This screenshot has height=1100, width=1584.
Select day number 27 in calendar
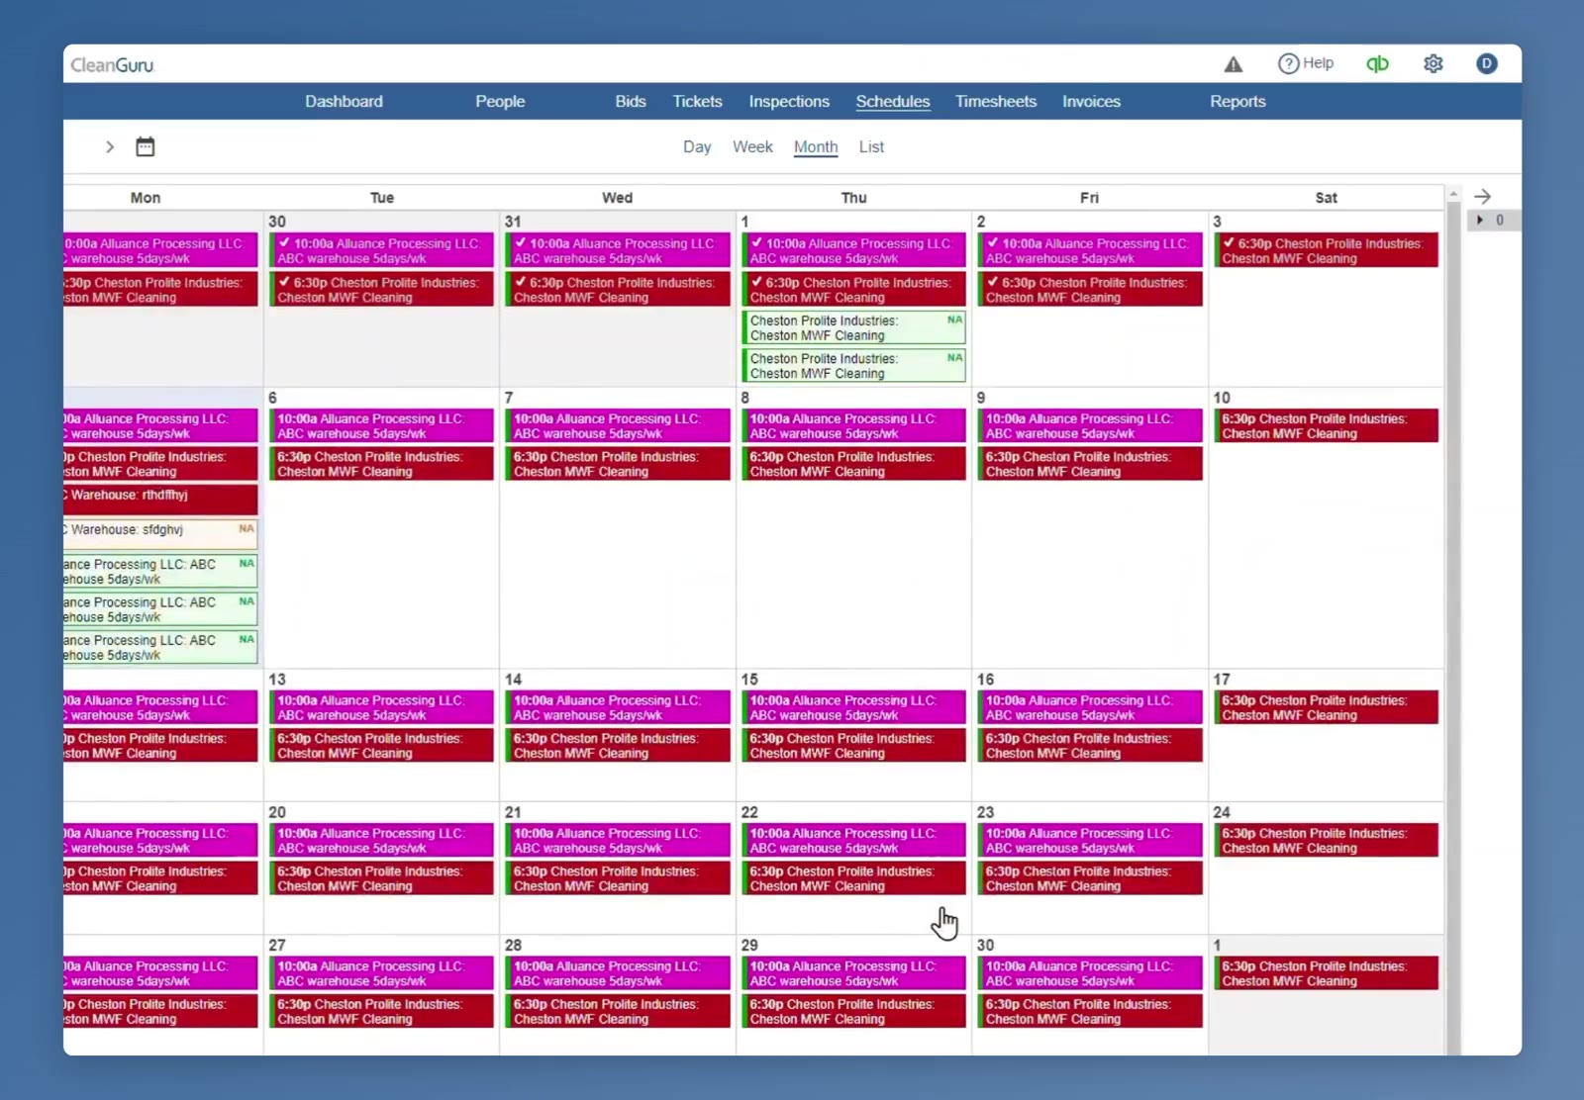click(x=277, y=946)
